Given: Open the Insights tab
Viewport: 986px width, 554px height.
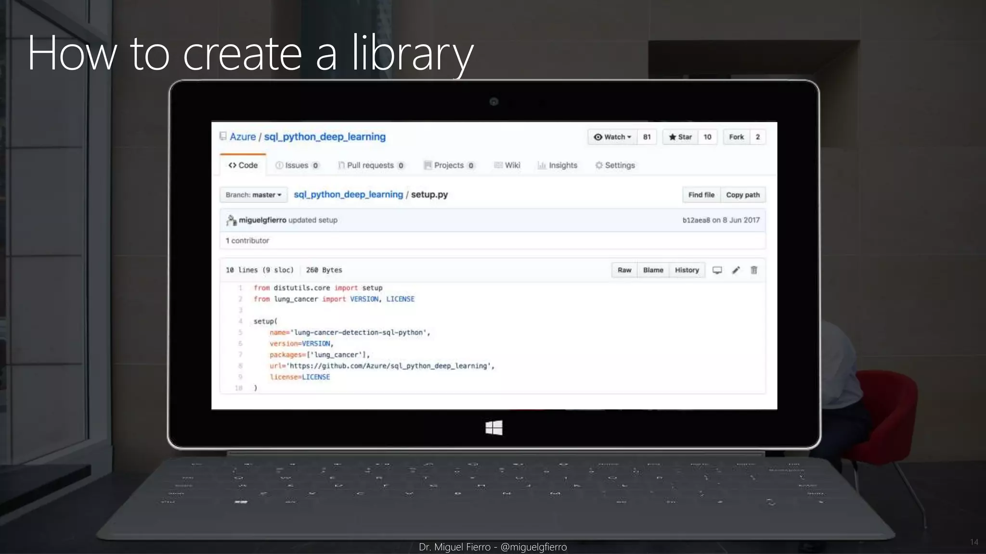Looking at the screenshot, I should (558, 165).
